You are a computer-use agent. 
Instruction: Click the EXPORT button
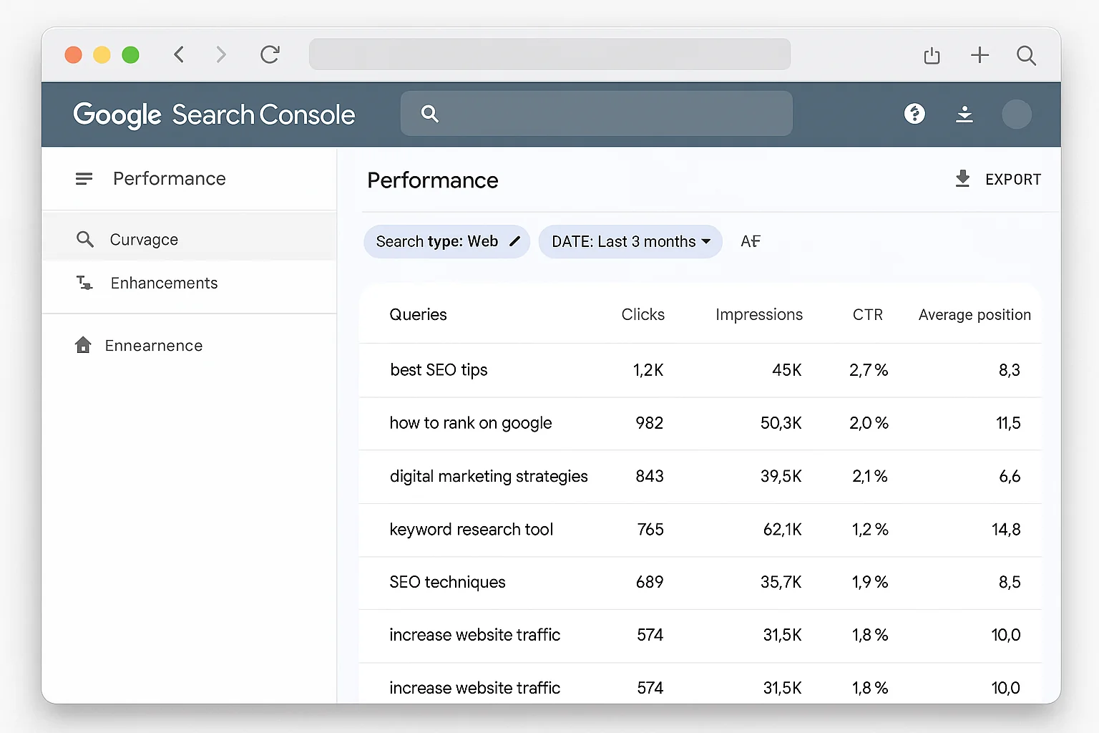tap(1013, 179)
